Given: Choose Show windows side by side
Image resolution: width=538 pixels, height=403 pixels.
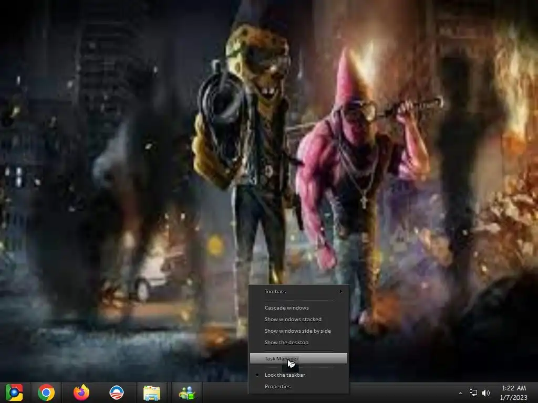Looking at the screenshot, I should pos(298,331).
